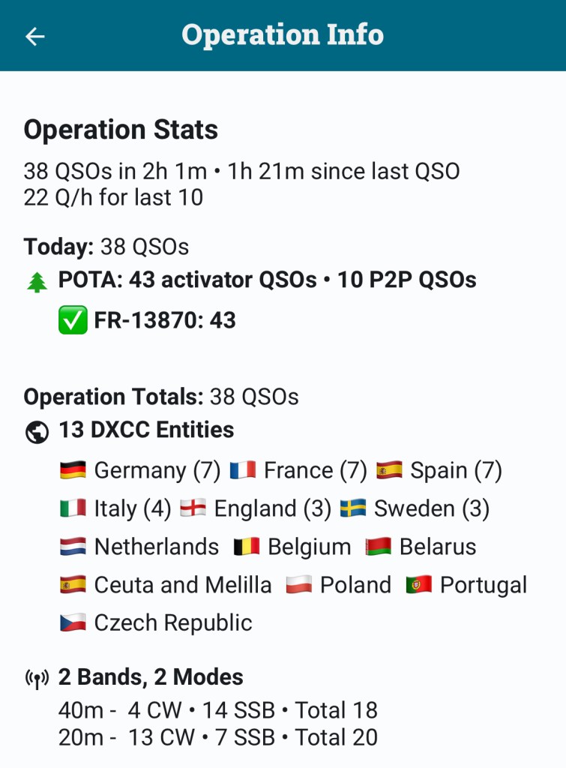Image resolution: width=566 pixels, height=768 pixels.
Task: Tap the Italy flag icon
Action: point(73,508)
